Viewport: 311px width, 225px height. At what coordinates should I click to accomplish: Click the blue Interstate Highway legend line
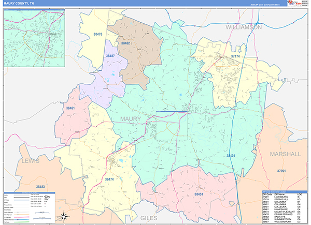(22, 219)
